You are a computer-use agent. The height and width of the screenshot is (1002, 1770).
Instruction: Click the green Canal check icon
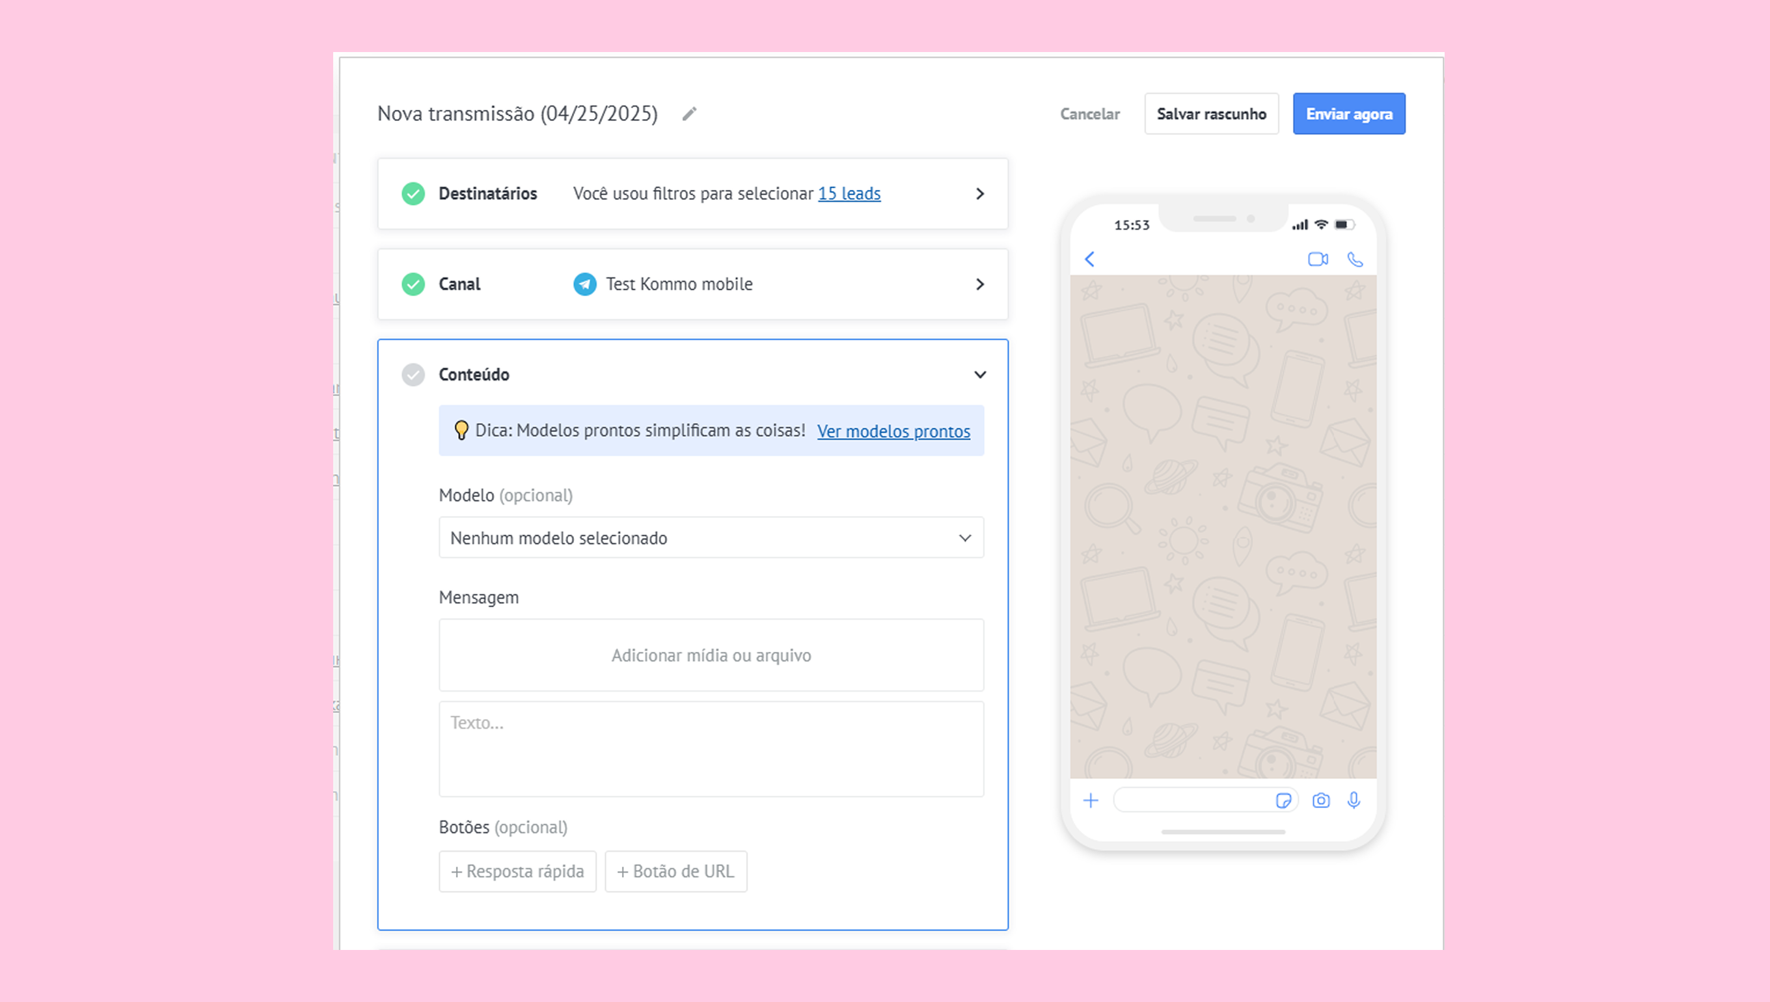413,284
